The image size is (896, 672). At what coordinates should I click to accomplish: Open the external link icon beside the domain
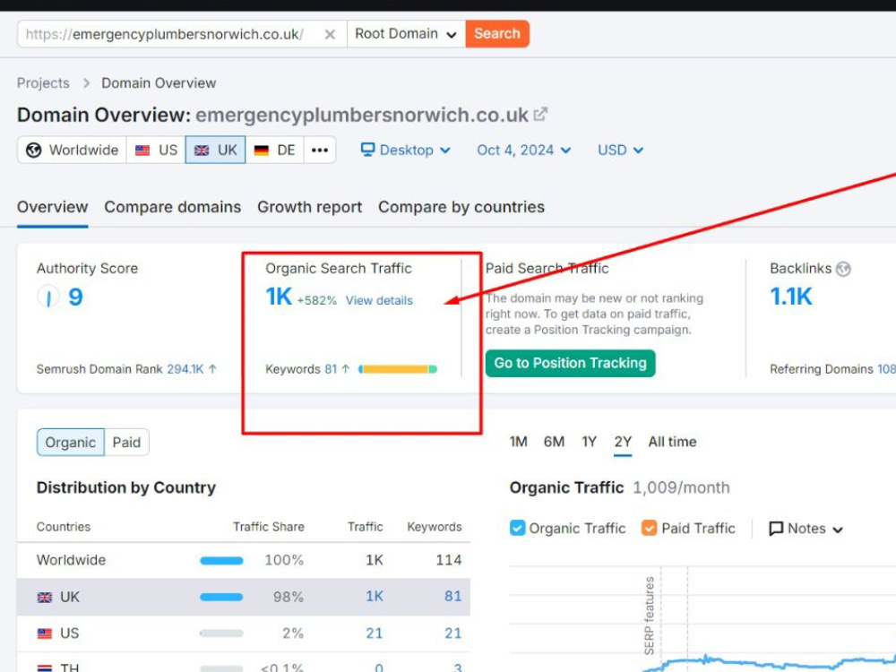540,115
